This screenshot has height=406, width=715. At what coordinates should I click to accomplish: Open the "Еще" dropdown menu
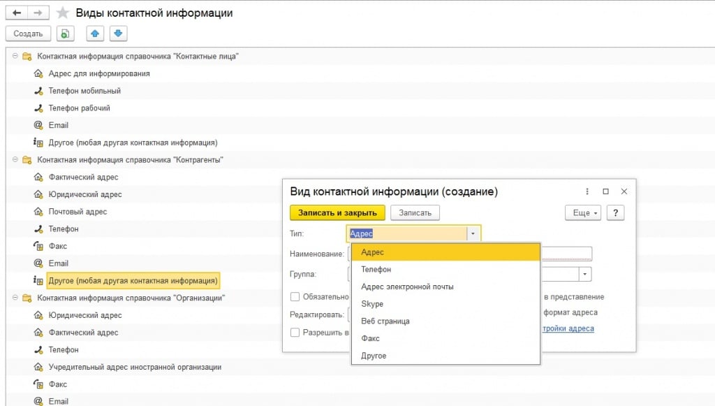[584, 213]
